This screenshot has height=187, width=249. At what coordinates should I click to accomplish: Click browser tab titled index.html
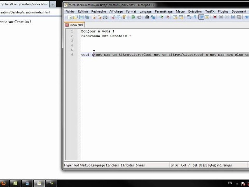(x=24, y=4)
